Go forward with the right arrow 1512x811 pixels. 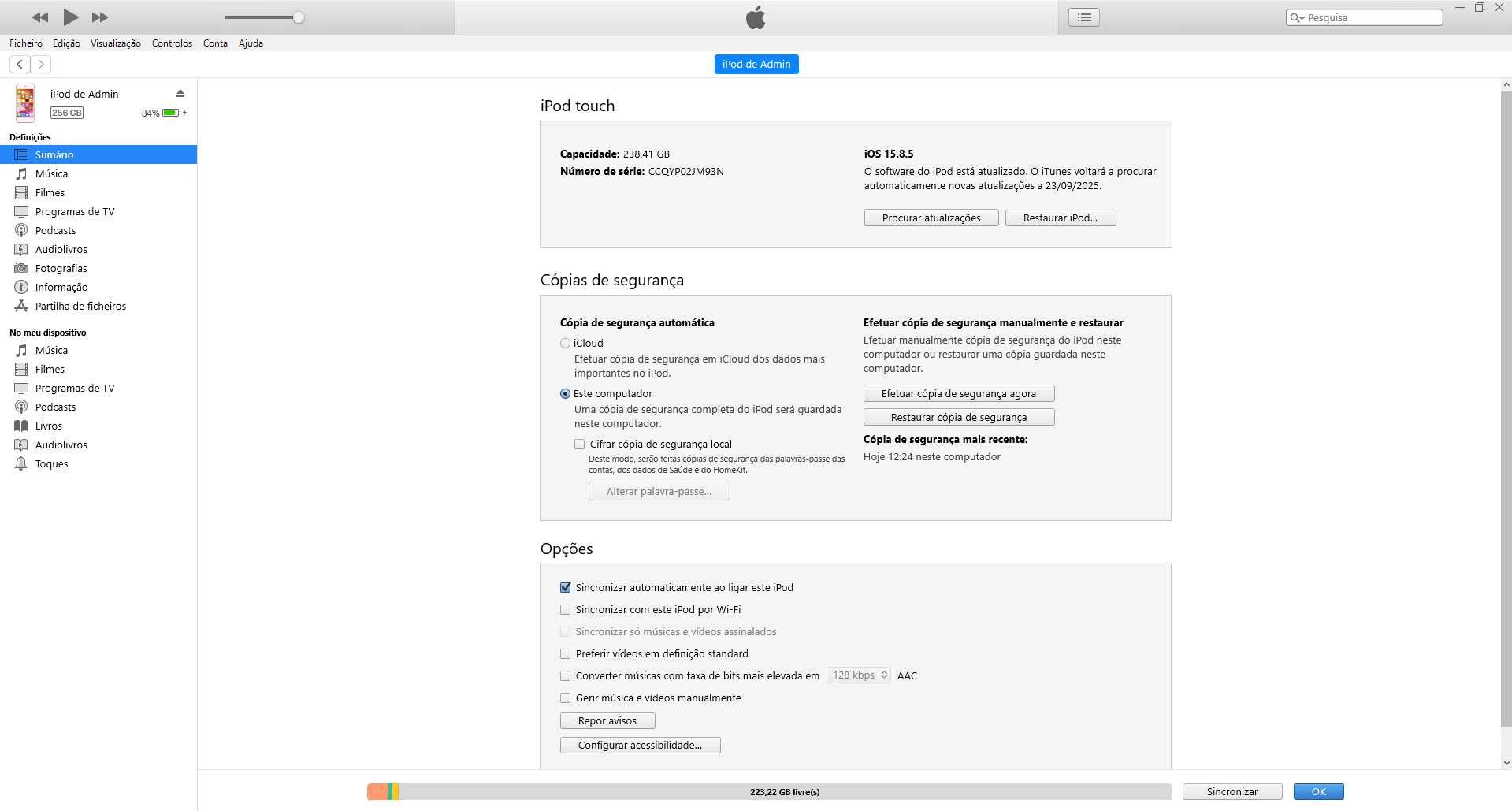41,64
